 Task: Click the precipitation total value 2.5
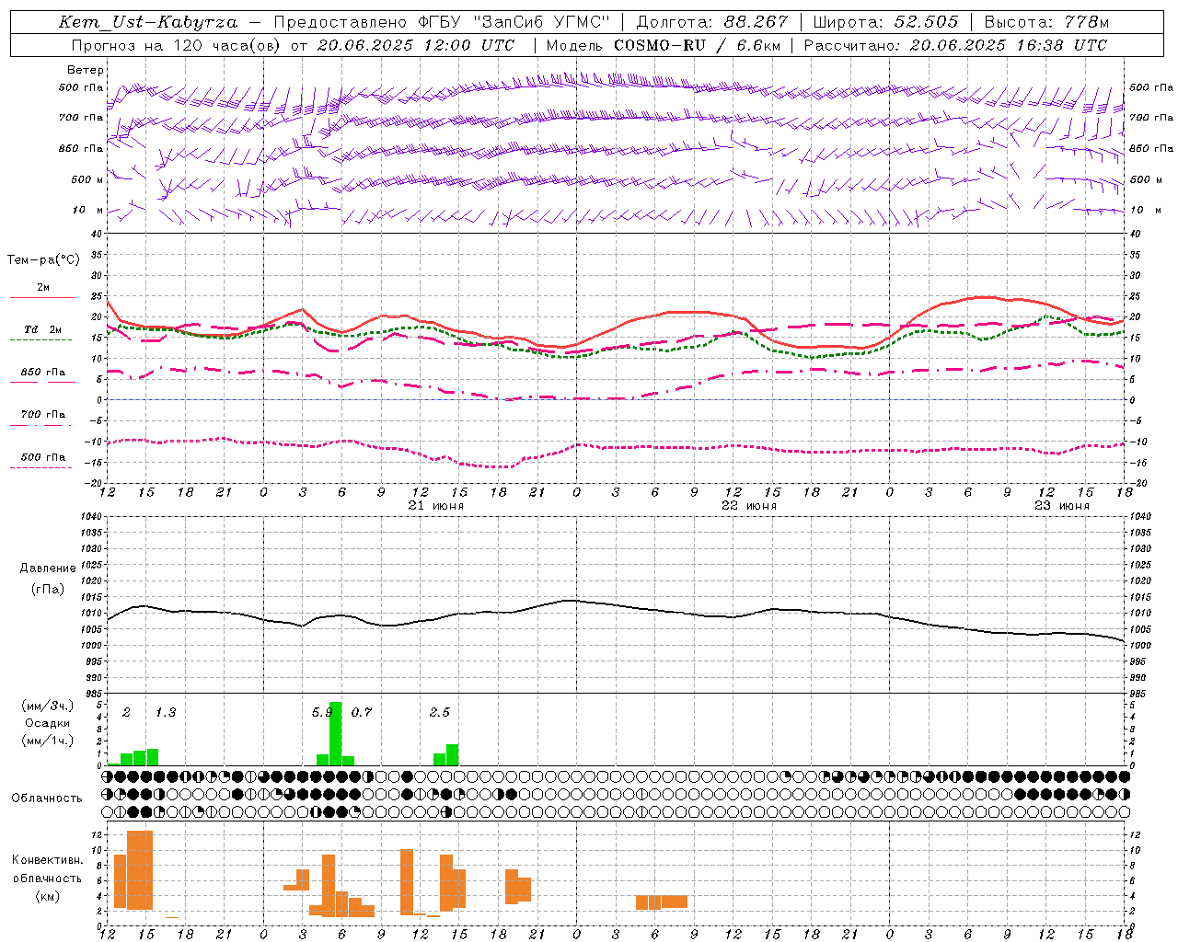click(x=440, y=712)
